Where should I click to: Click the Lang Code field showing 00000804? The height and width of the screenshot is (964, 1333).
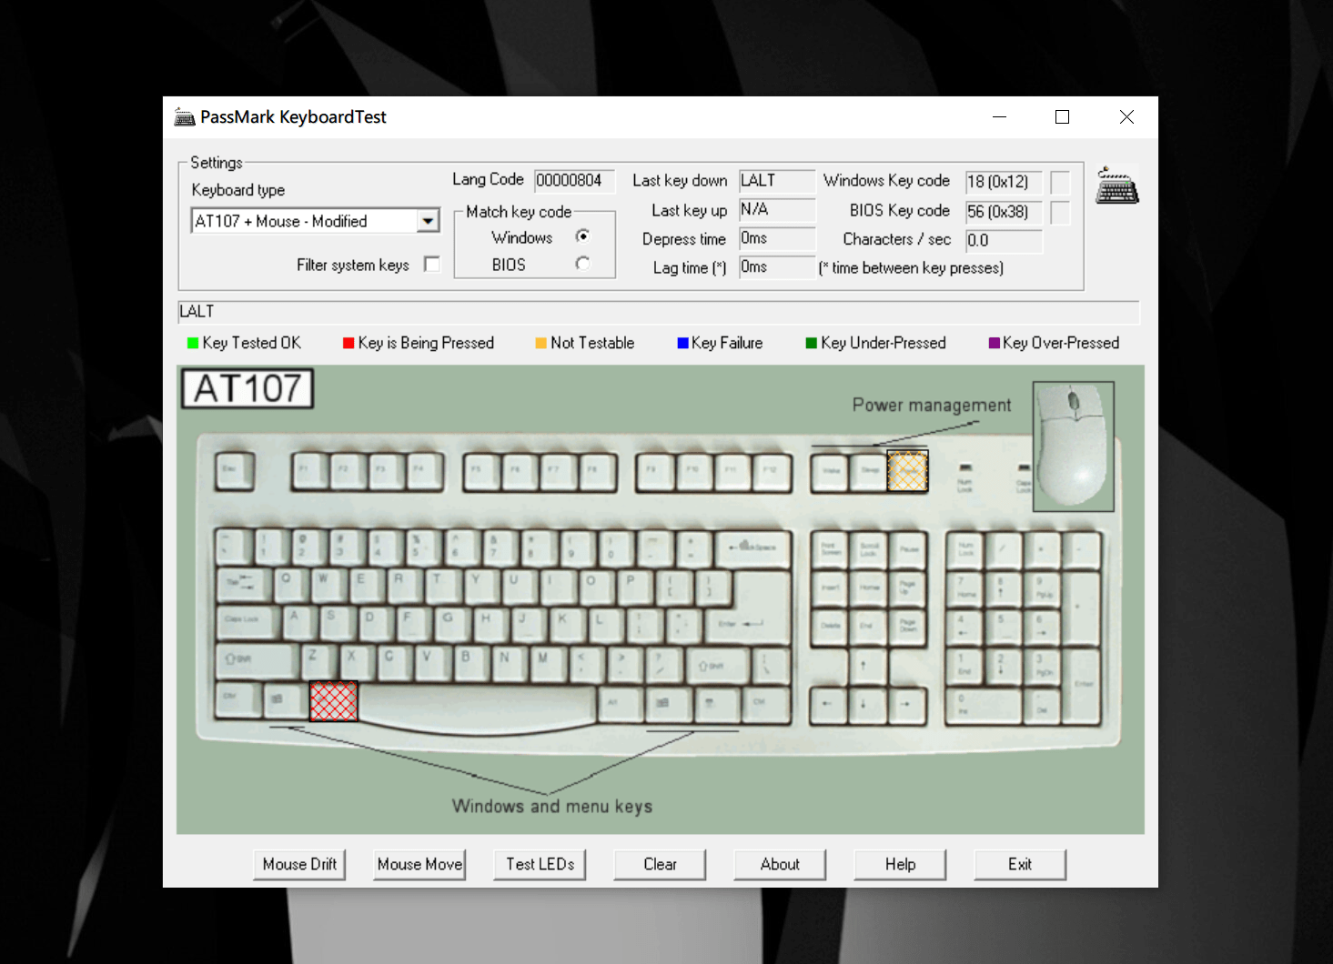point(574,180)
